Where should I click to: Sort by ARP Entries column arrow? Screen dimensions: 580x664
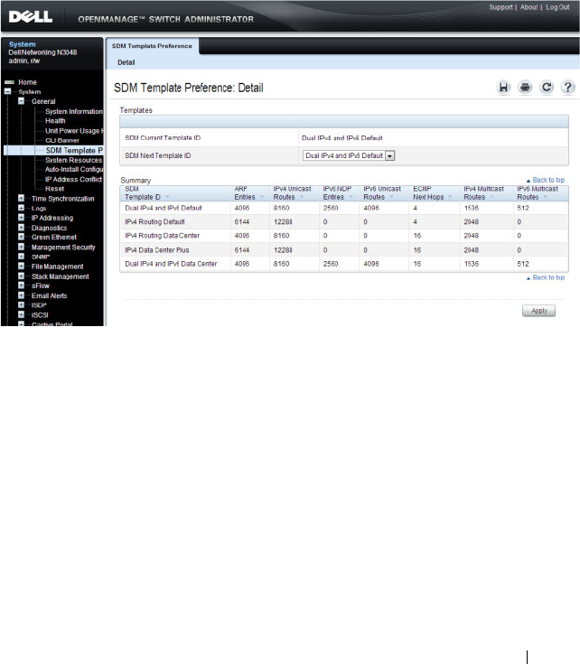(x=262, y=197)
